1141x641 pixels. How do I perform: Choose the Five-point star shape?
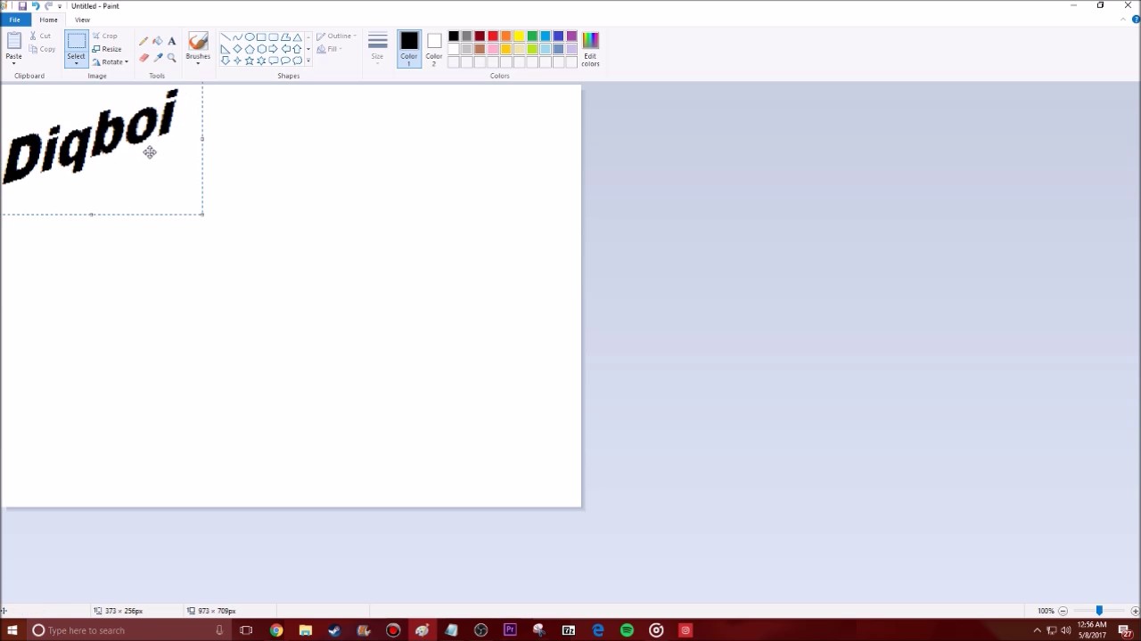(250, 61)
